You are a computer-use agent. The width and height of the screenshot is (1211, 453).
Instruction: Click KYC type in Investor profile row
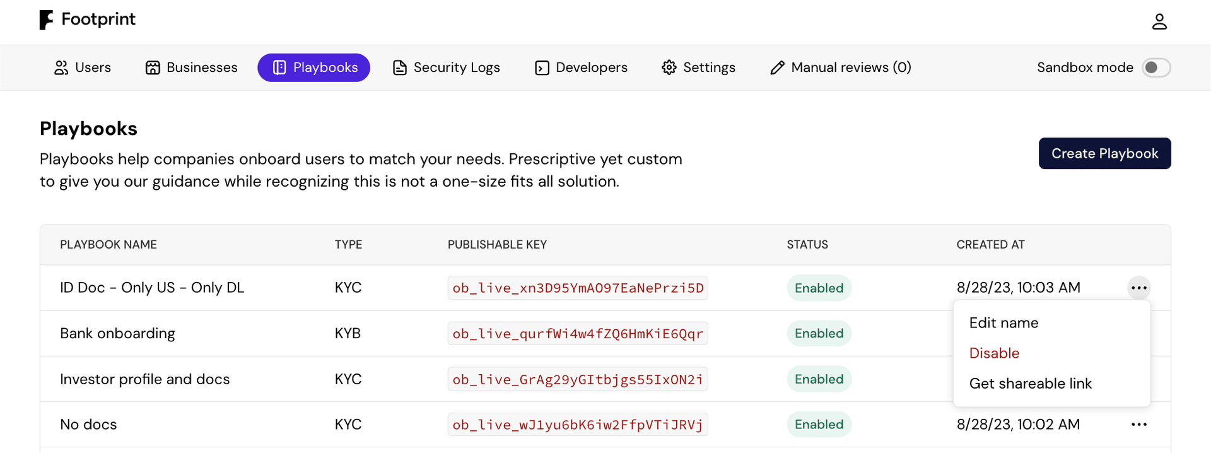point(348,379)
